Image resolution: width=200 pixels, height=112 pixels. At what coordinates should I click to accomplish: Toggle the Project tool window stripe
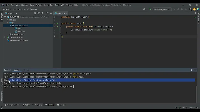click(x=2, y=16)
